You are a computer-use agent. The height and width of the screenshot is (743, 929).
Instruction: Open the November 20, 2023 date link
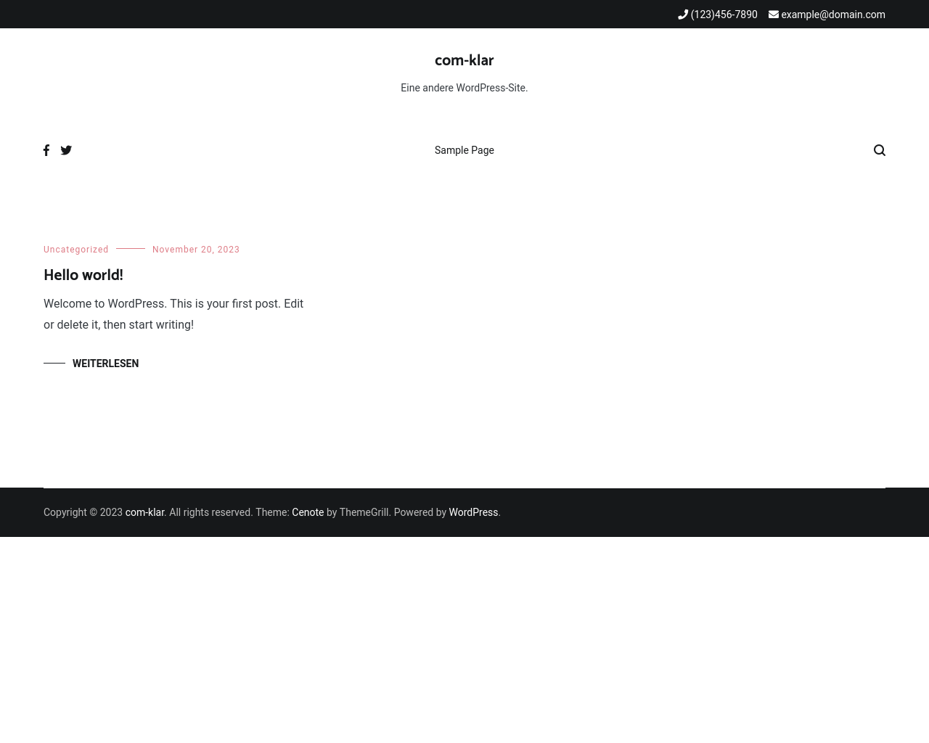point(196,250)
